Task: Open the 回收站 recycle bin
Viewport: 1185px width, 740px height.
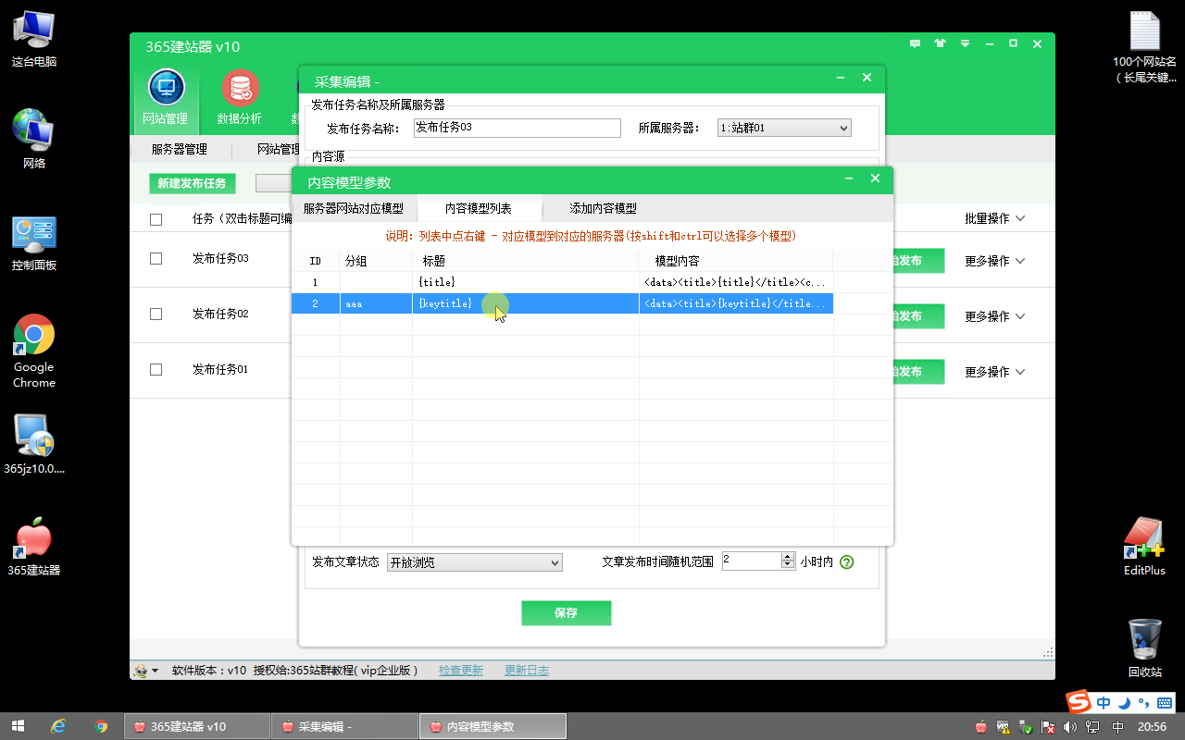Action: (x=1145, y=647)
